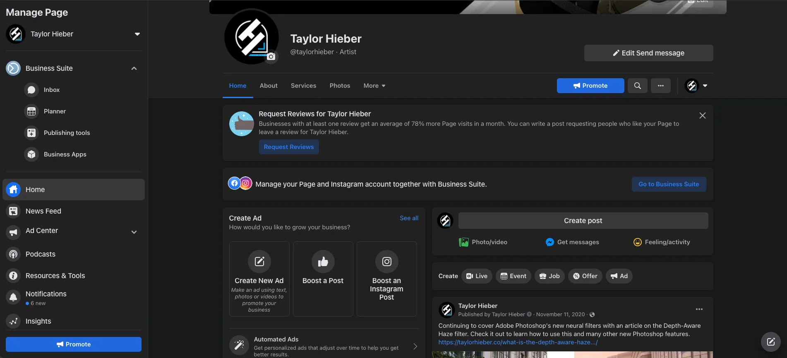This screenshot has width=787, height=358.
Task: Click the Edit Send message button
Action: [x=649, y=53]
